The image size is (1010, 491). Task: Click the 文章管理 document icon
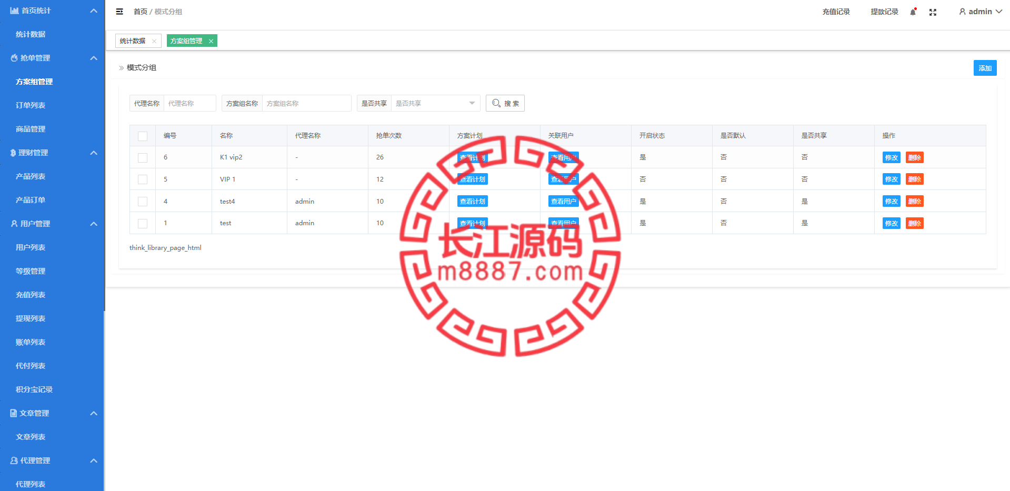(x=14, y=413)
